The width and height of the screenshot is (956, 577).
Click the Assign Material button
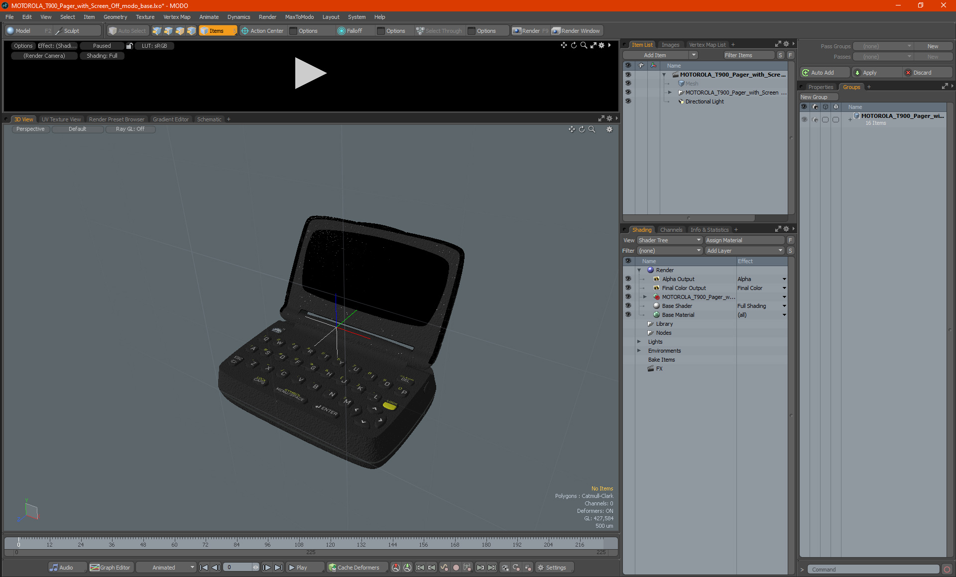744,240
